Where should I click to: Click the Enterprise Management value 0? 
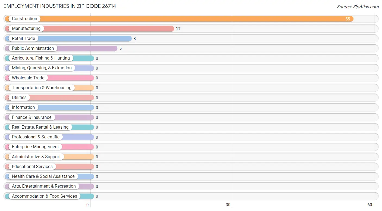97,147
